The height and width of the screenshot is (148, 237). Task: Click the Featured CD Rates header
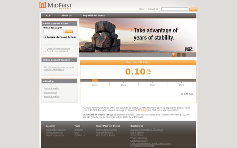coord(138,62)
